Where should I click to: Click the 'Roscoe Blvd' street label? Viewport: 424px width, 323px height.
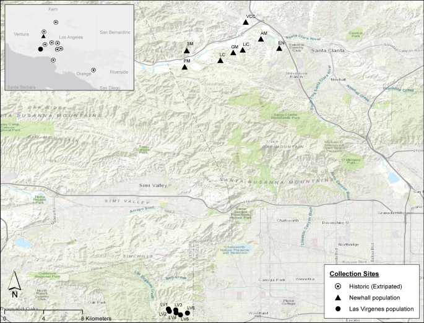click(354, 262)
